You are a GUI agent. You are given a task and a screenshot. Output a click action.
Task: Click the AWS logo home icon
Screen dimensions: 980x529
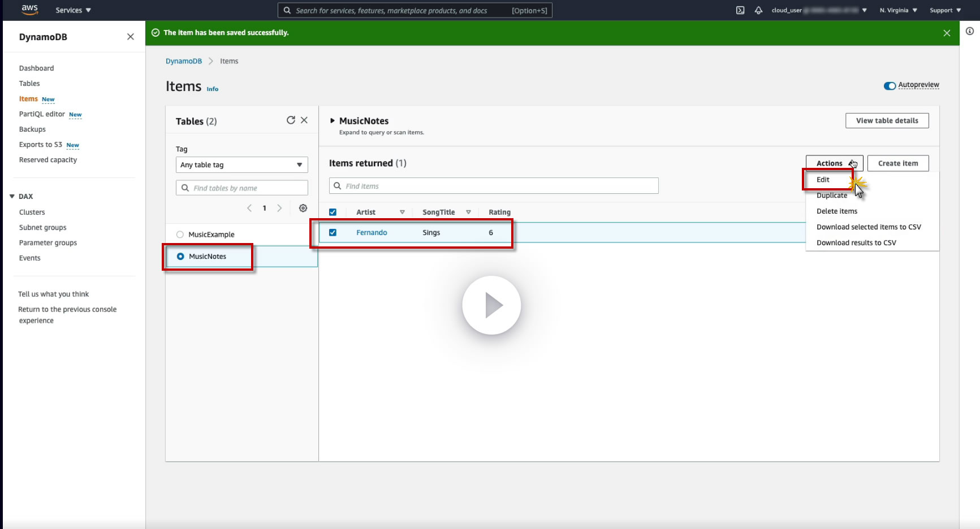pos(29,10)
